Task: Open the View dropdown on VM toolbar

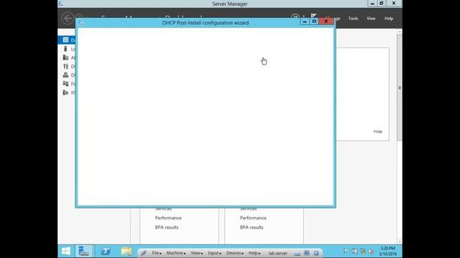Action: [x=196, y=253]
